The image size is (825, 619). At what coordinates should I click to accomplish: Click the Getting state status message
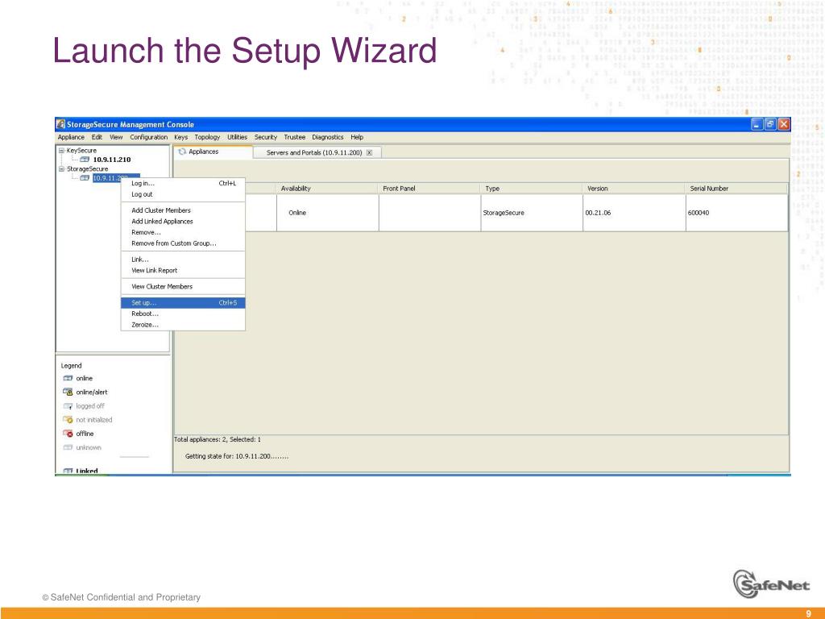coord(237,456)
